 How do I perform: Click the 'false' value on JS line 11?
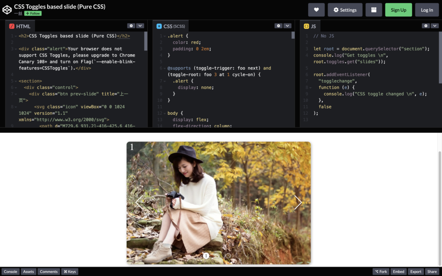325,107
